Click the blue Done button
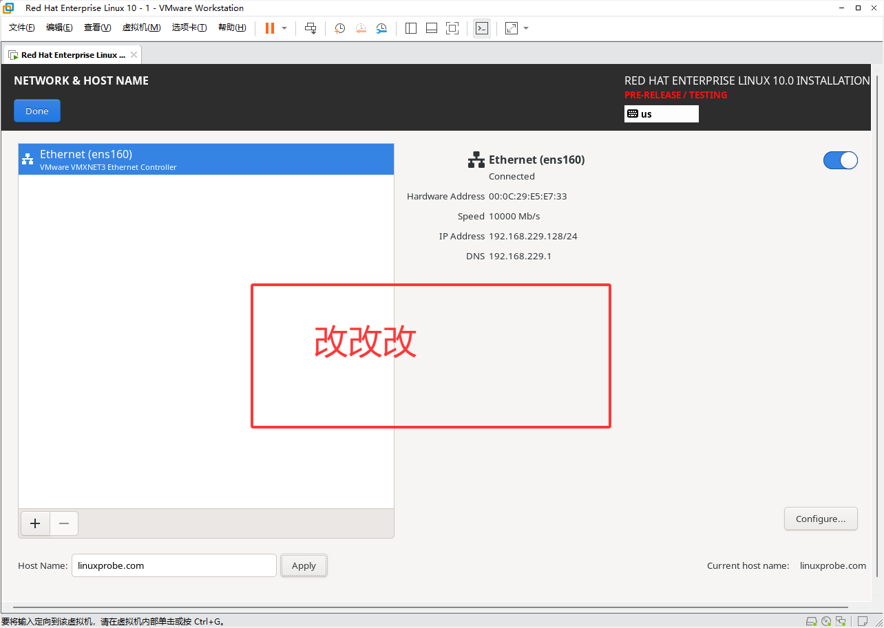 tap(37, 111)
